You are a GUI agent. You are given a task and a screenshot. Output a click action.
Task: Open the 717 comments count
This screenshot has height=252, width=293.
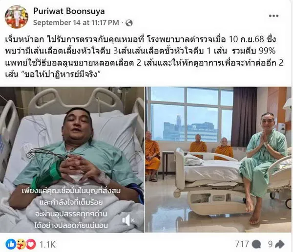point(242,244)
